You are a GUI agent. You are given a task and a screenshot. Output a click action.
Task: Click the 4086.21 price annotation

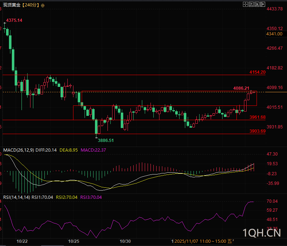241,88
